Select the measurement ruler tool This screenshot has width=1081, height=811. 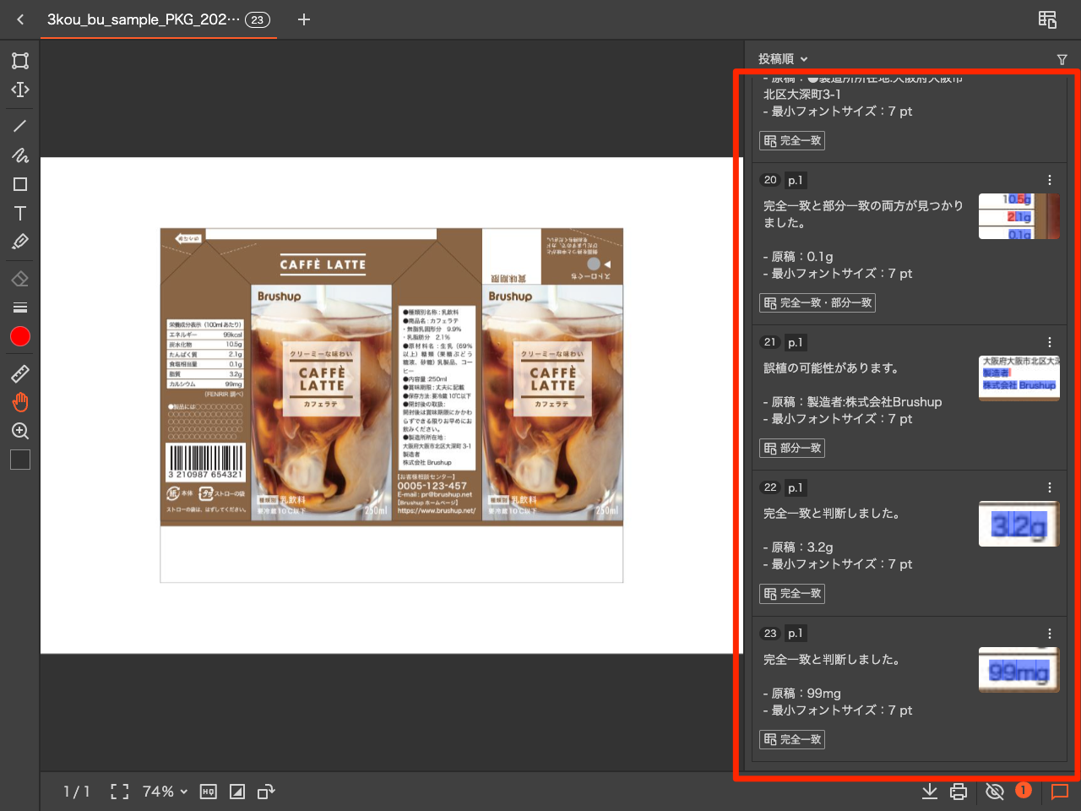click(19, 373)
